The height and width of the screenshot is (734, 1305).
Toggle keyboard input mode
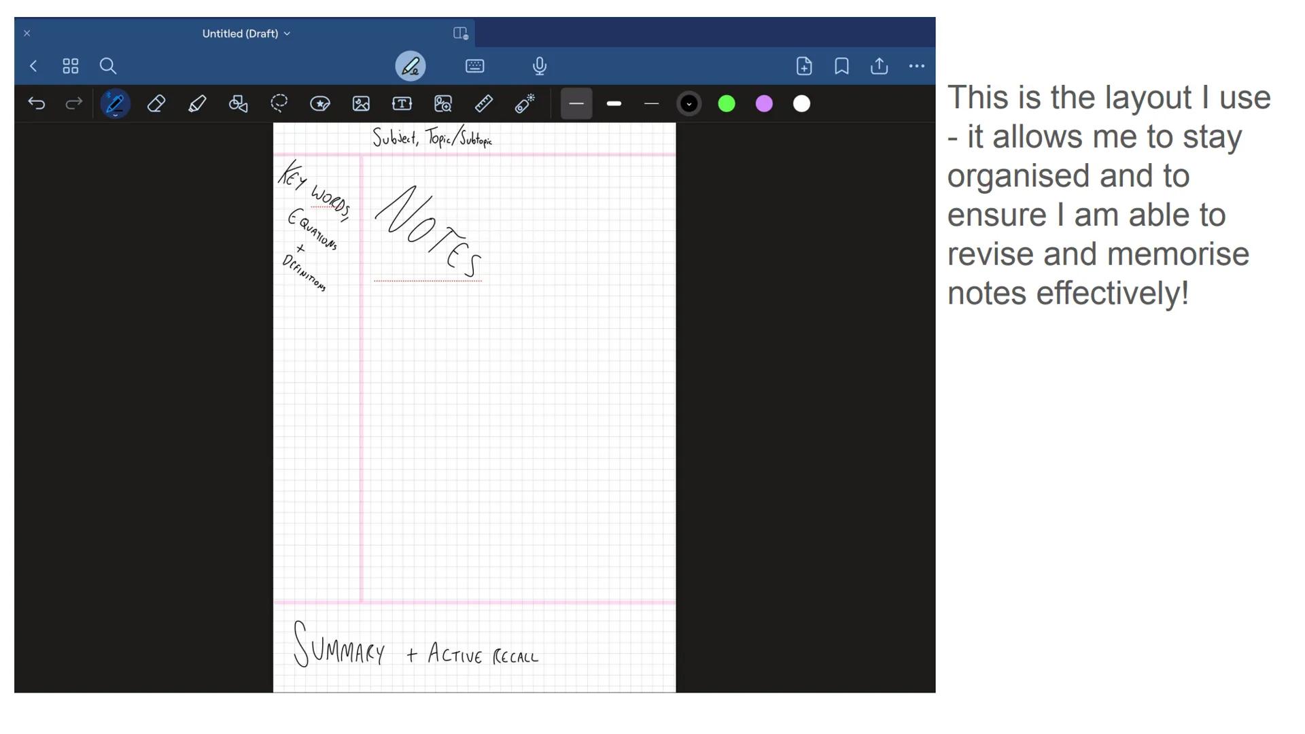point(474,66)
